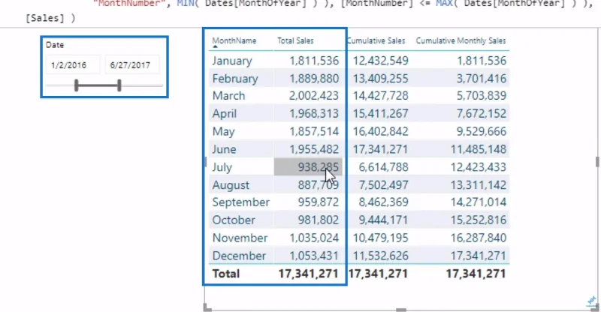Viewport: 601px width, 312px height.
Task: Click cumulative sales value 11,532,626
Action: [380, 256]
